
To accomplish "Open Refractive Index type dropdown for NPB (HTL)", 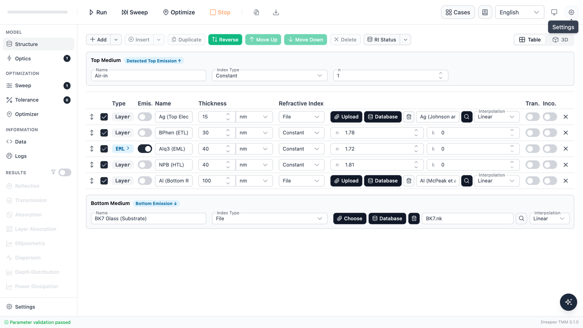I will coord(301,165).
